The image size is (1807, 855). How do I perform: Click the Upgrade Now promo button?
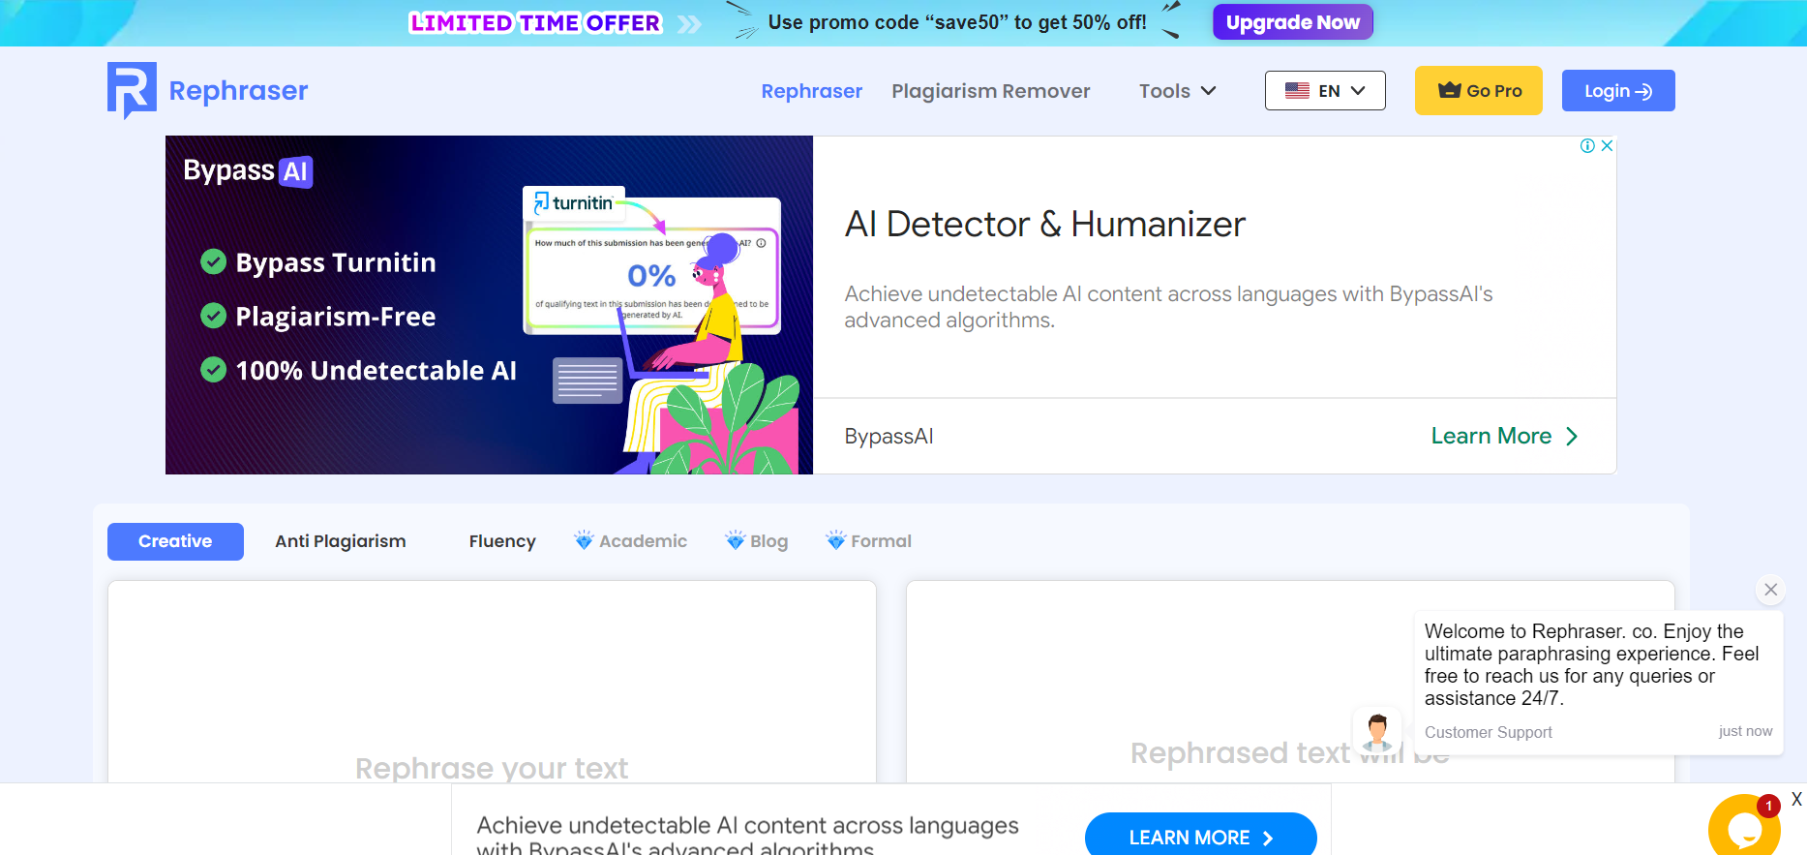coord(1292,22)
